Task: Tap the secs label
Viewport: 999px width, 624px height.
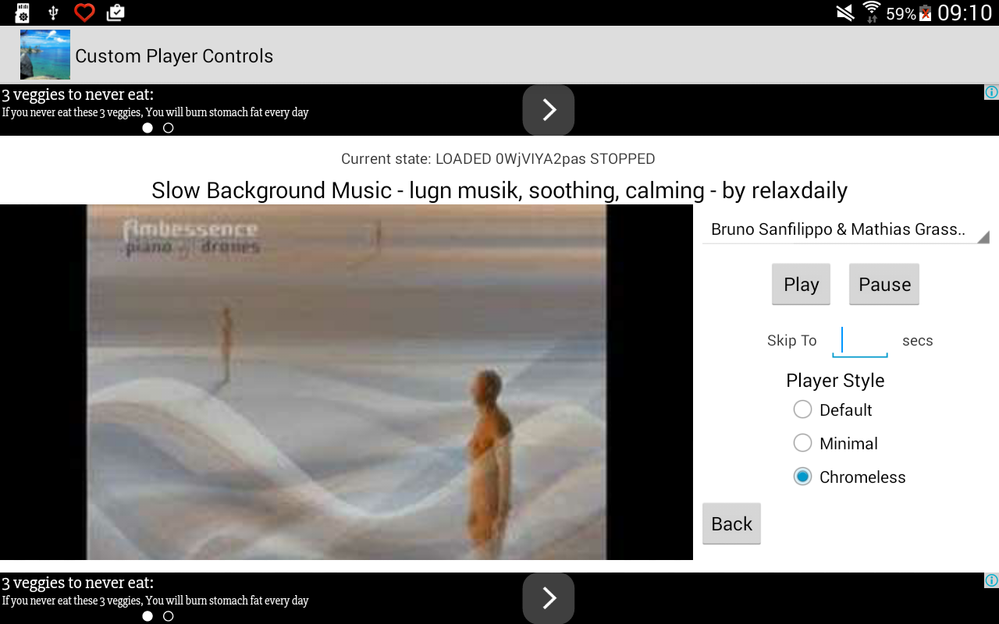Action: click(918, 341)
